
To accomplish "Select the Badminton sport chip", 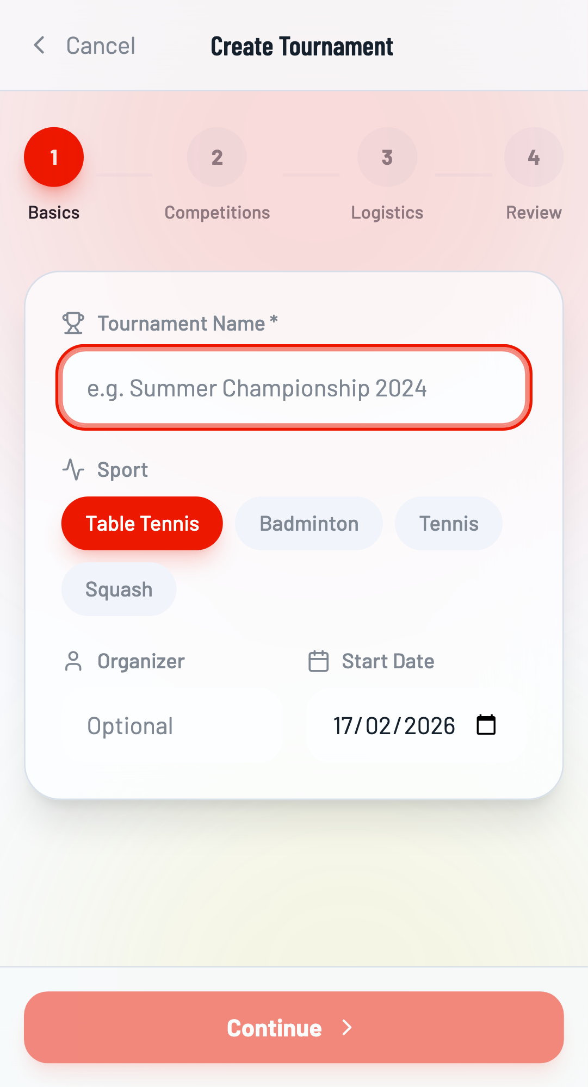I will [x=308, y=523].
